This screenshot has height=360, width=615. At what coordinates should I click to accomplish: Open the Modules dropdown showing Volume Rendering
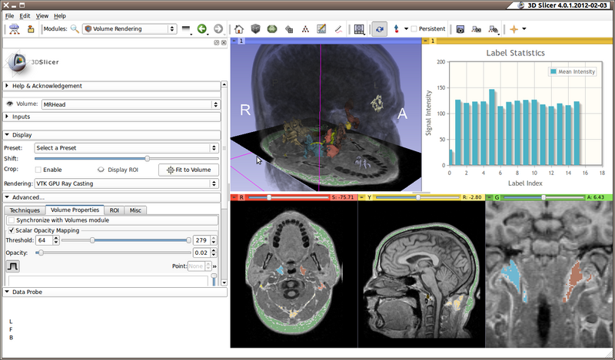click(129, 29)
